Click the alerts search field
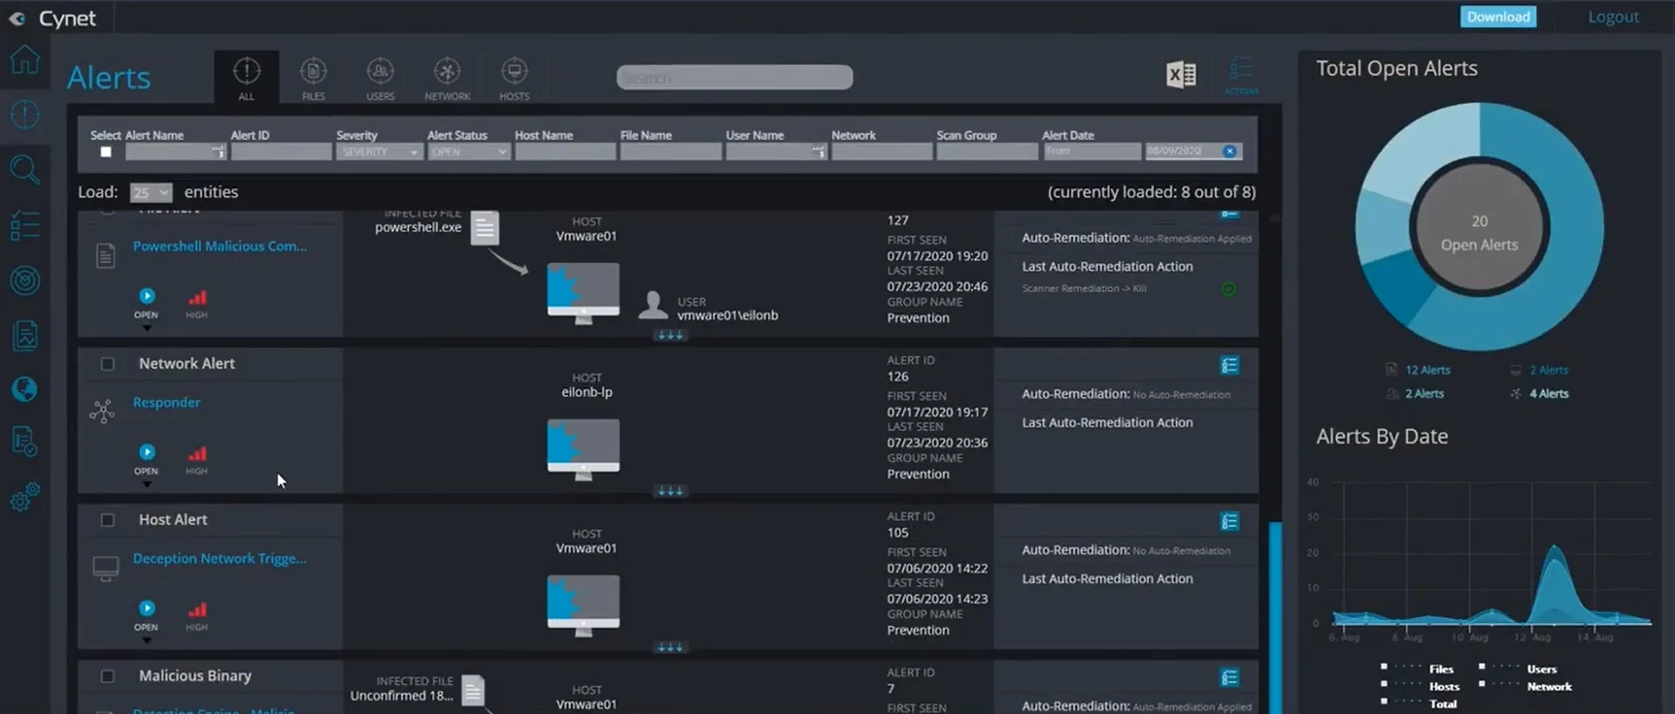 pos(734,77)
